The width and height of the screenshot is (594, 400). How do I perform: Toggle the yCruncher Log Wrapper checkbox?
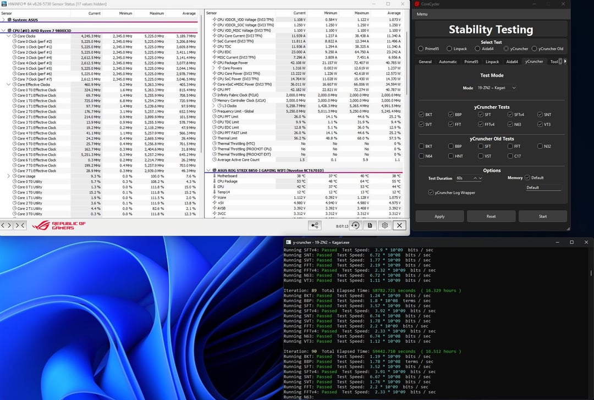pyautogui.click(x=431, y=193)
